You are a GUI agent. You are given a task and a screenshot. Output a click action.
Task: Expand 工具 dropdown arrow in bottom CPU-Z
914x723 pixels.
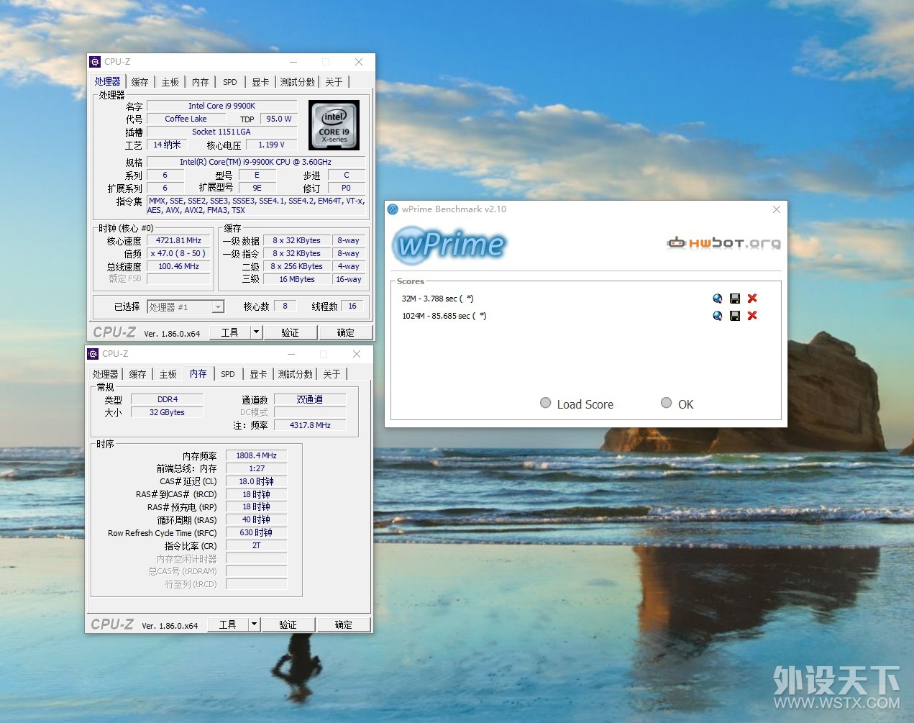click(254, 624)
